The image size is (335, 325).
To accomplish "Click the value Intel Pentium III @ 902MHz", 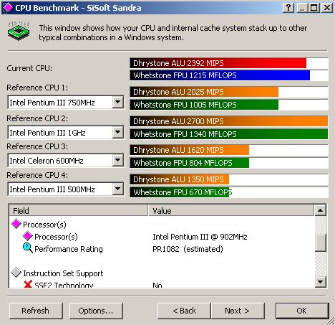I will [200, 237].
